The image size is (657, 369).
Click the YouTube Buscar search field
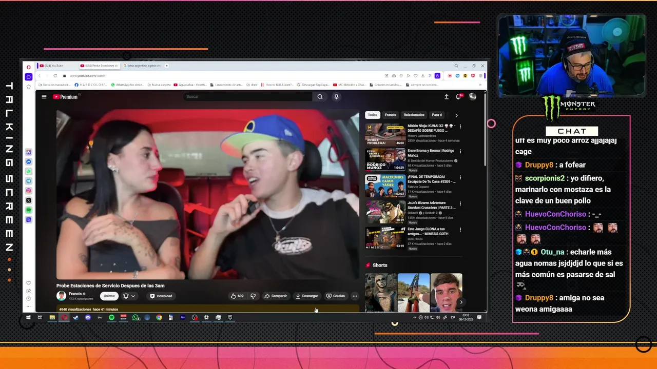[x=248, y=97]
